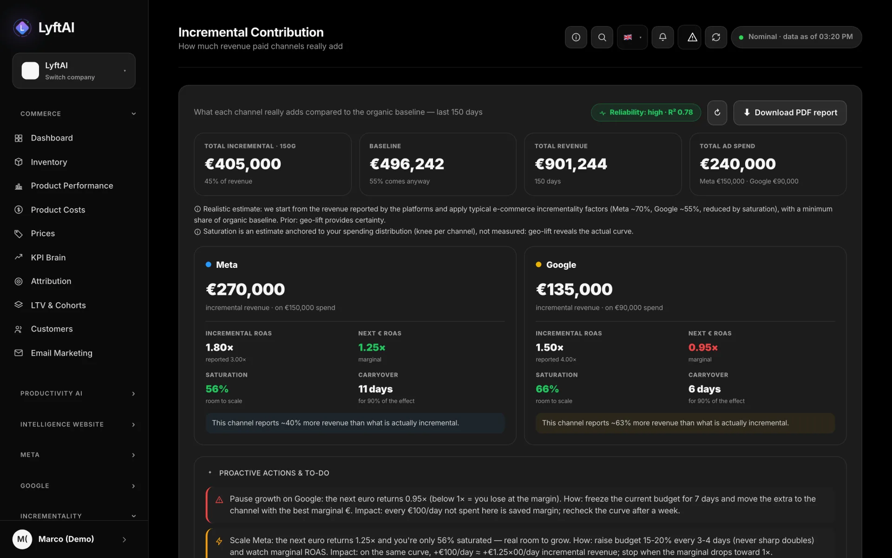892x558 pixels.
Task: Open the search icon in header
Action: tap(602, 37)
